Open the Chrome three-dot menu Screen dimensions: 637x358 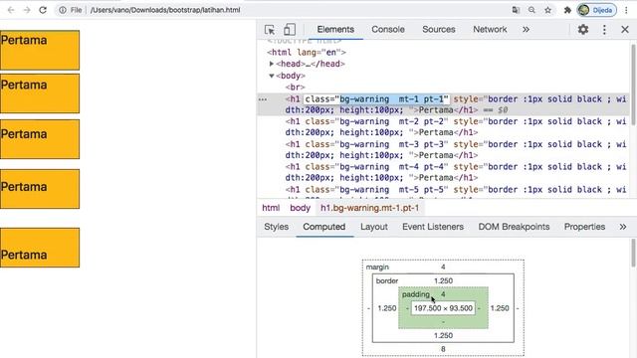pos(626,10)
